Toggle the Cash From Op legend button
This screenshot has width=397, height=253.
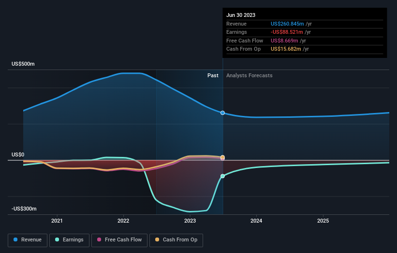[x=176, y=240]
